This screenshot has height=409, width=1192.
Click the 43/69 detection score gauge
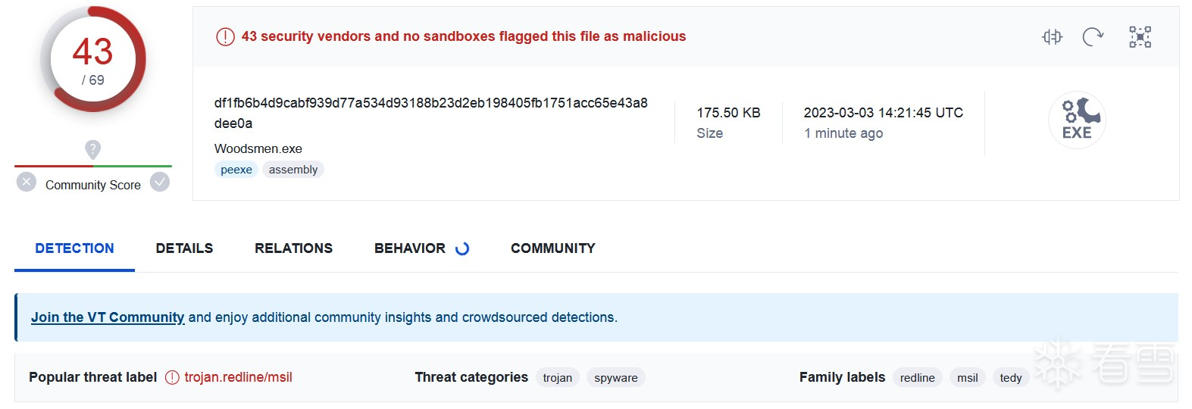coord(92,60)
